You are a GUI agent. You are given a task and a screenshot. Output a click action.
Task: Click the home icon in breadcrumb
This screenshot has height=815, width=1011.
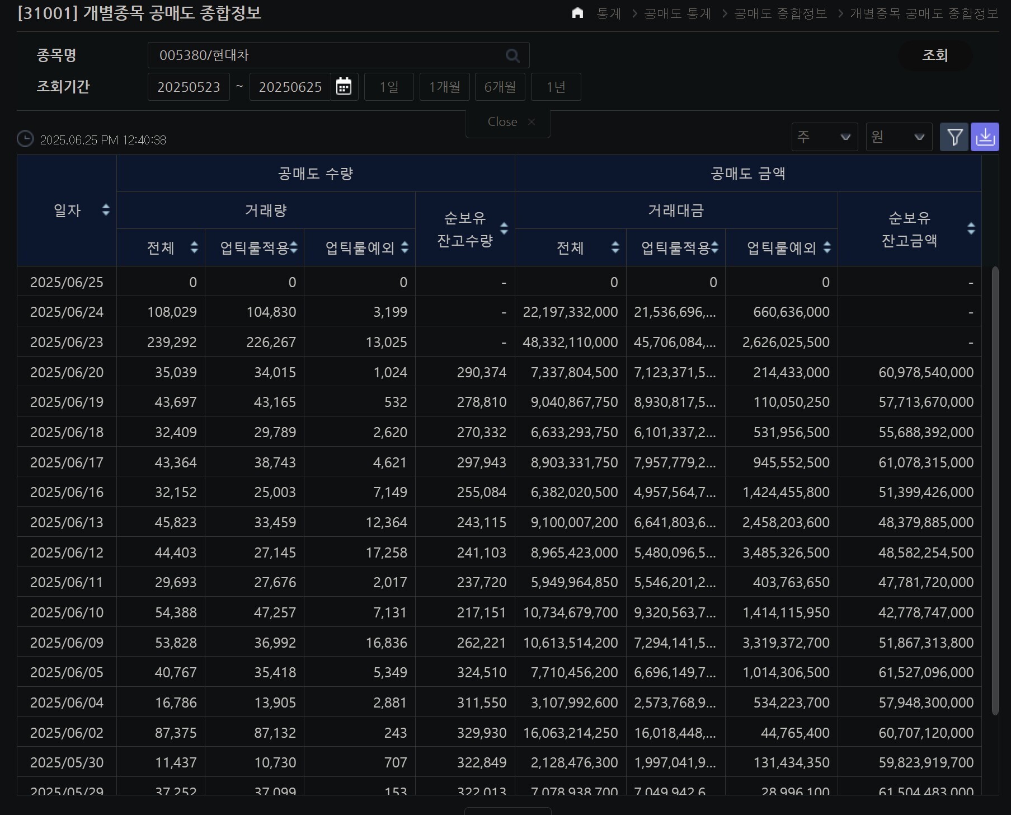[x=577, y=13]
